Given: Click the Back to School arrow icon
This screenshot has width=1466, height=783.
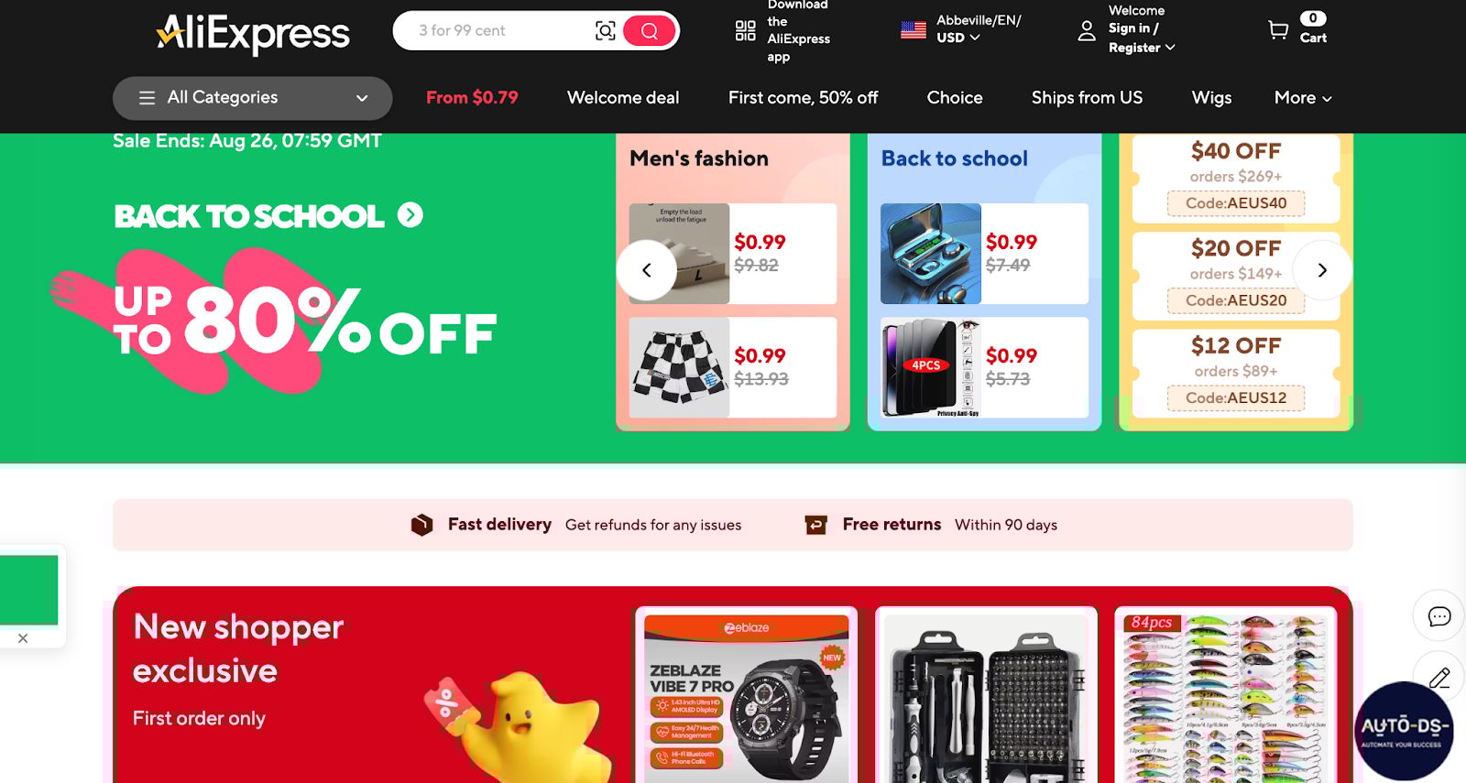Looking at the screenshot, I should click(x=410, y=215).
